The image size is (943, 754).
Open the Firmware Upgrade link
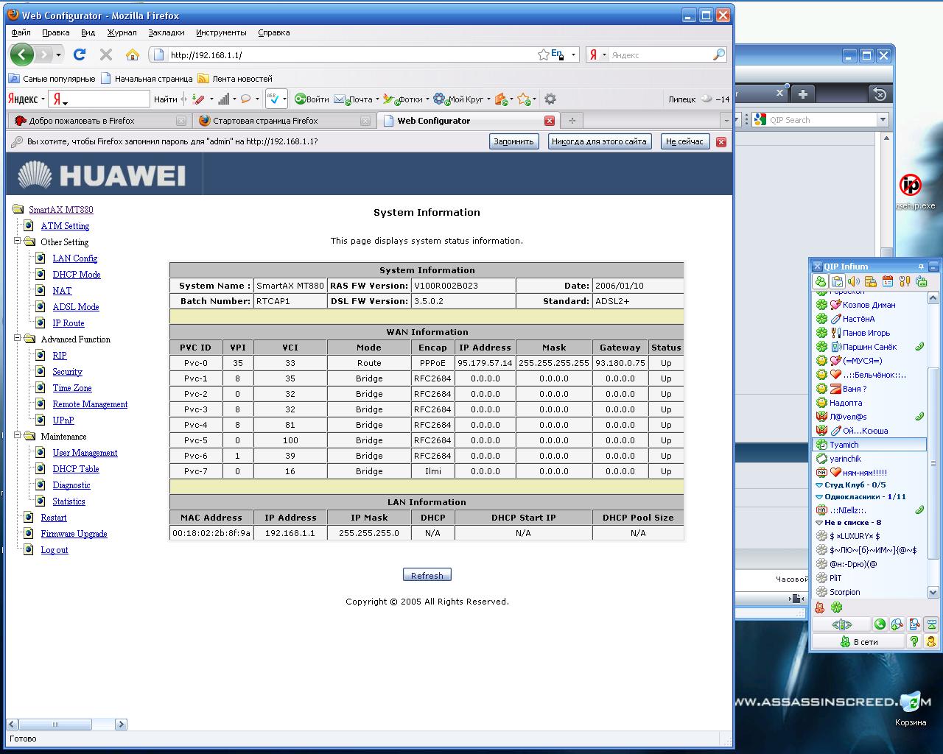pos(74,534)
